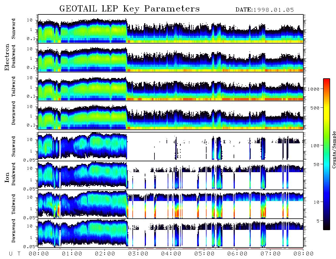336x259 pixels.
Task: Click the colorbar "5" tick label
Action: 318,221
